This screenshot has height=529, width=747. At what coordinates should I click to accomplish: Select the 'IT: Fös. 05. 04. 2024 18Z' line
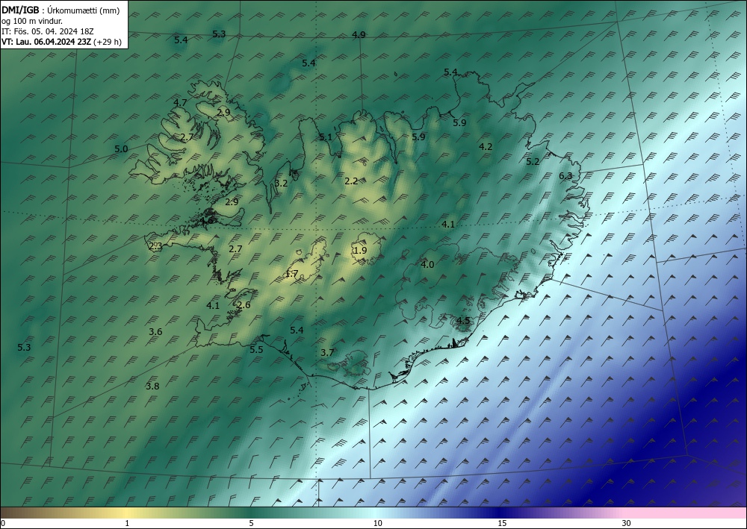coord(48,31)
